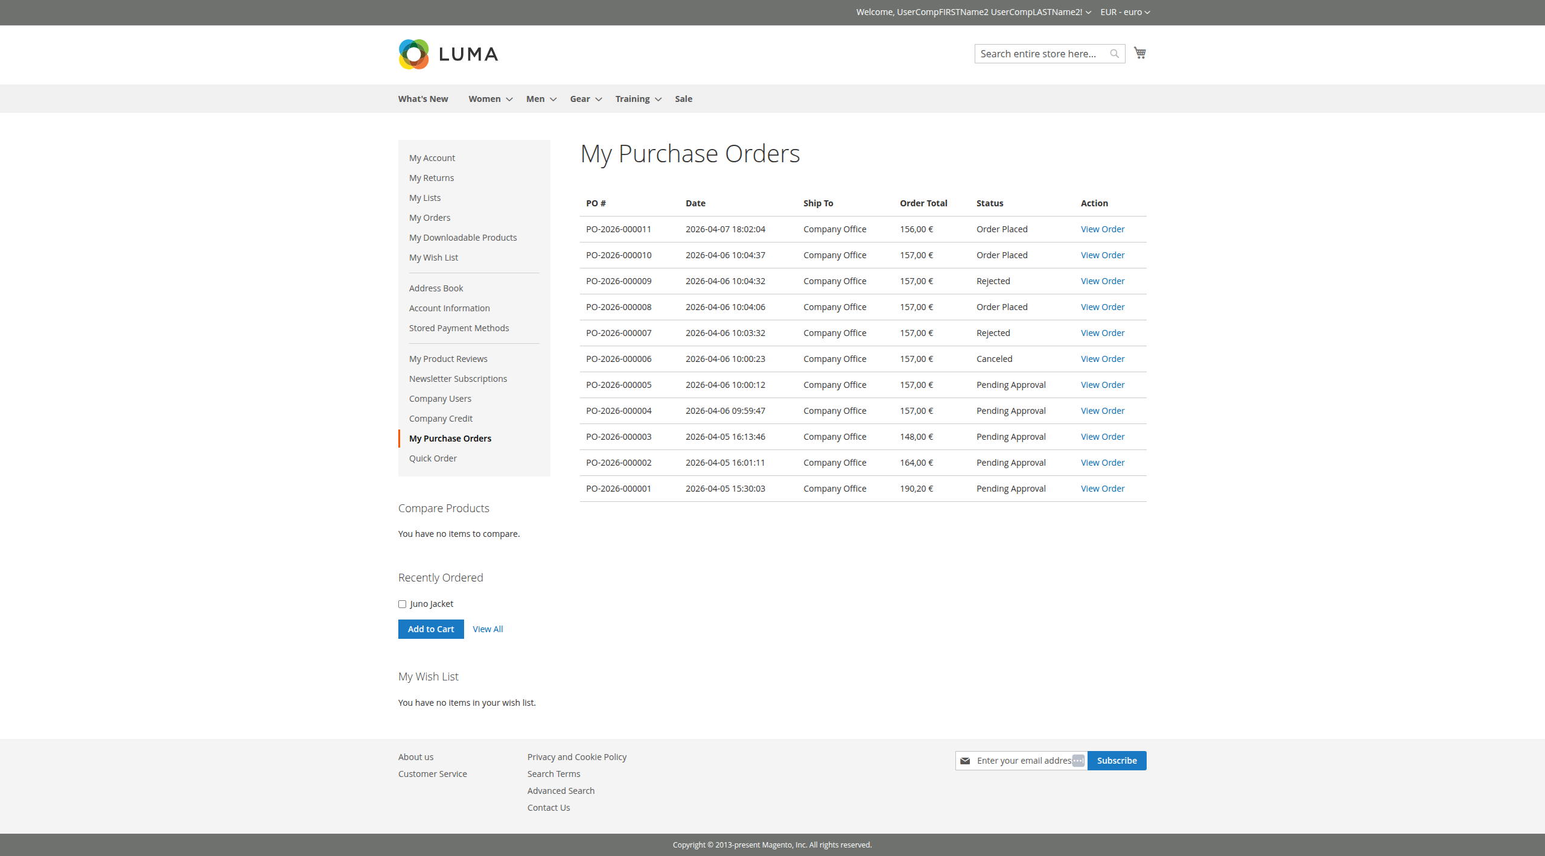Open the Sale menu item

coord(683,99)
